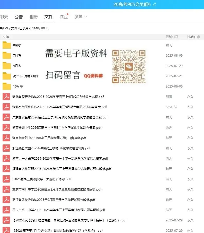
Task: Open the 8月考 folder icon
Action: click(7, 45)
